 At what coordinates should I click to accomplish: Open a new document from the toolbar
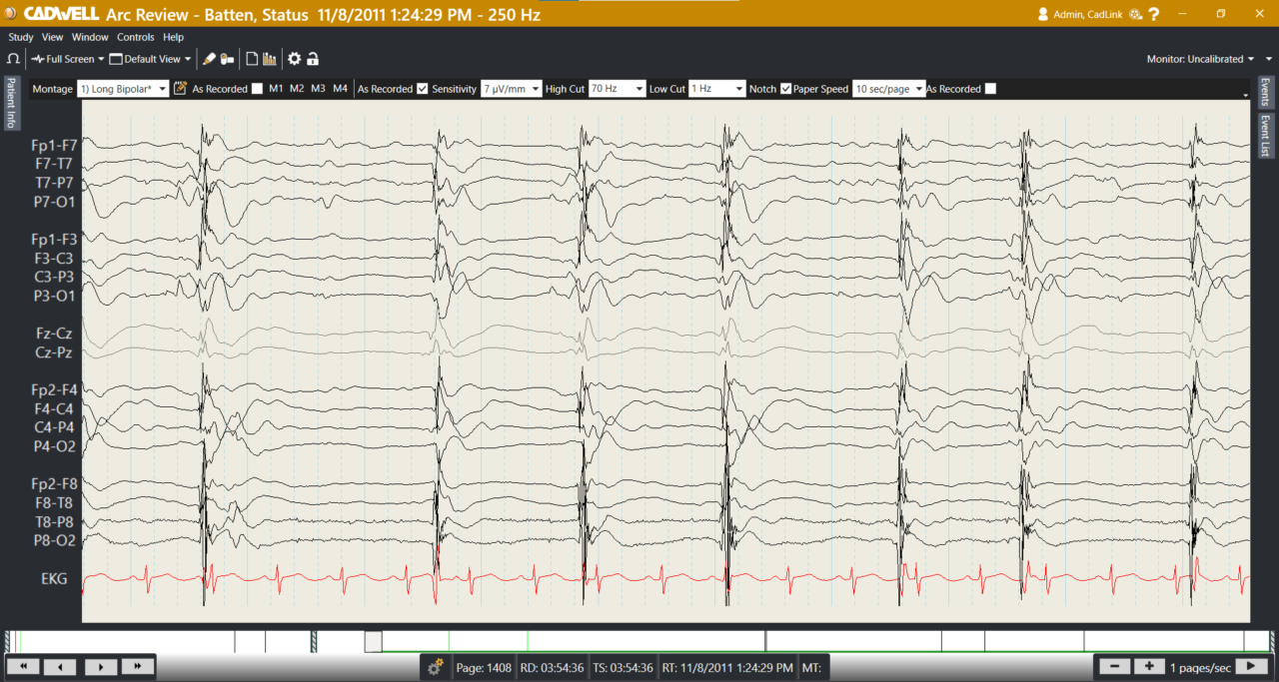click(x=252, y=58)
